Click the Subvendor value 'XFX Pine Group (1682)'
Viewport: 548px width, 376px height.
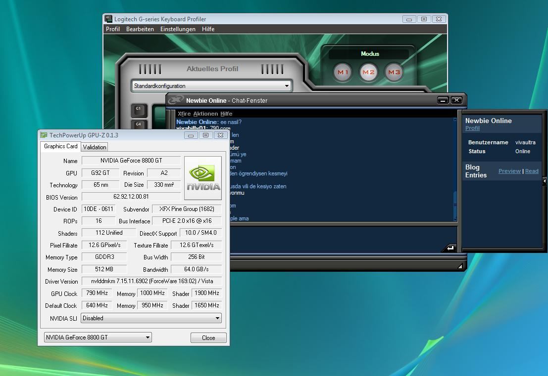pos(187,209)
